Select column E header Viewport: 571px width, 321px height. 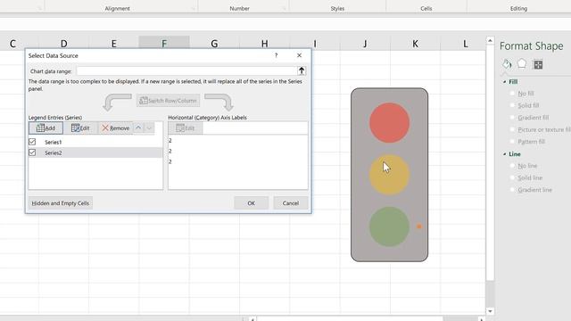click(x=113, y=44)
